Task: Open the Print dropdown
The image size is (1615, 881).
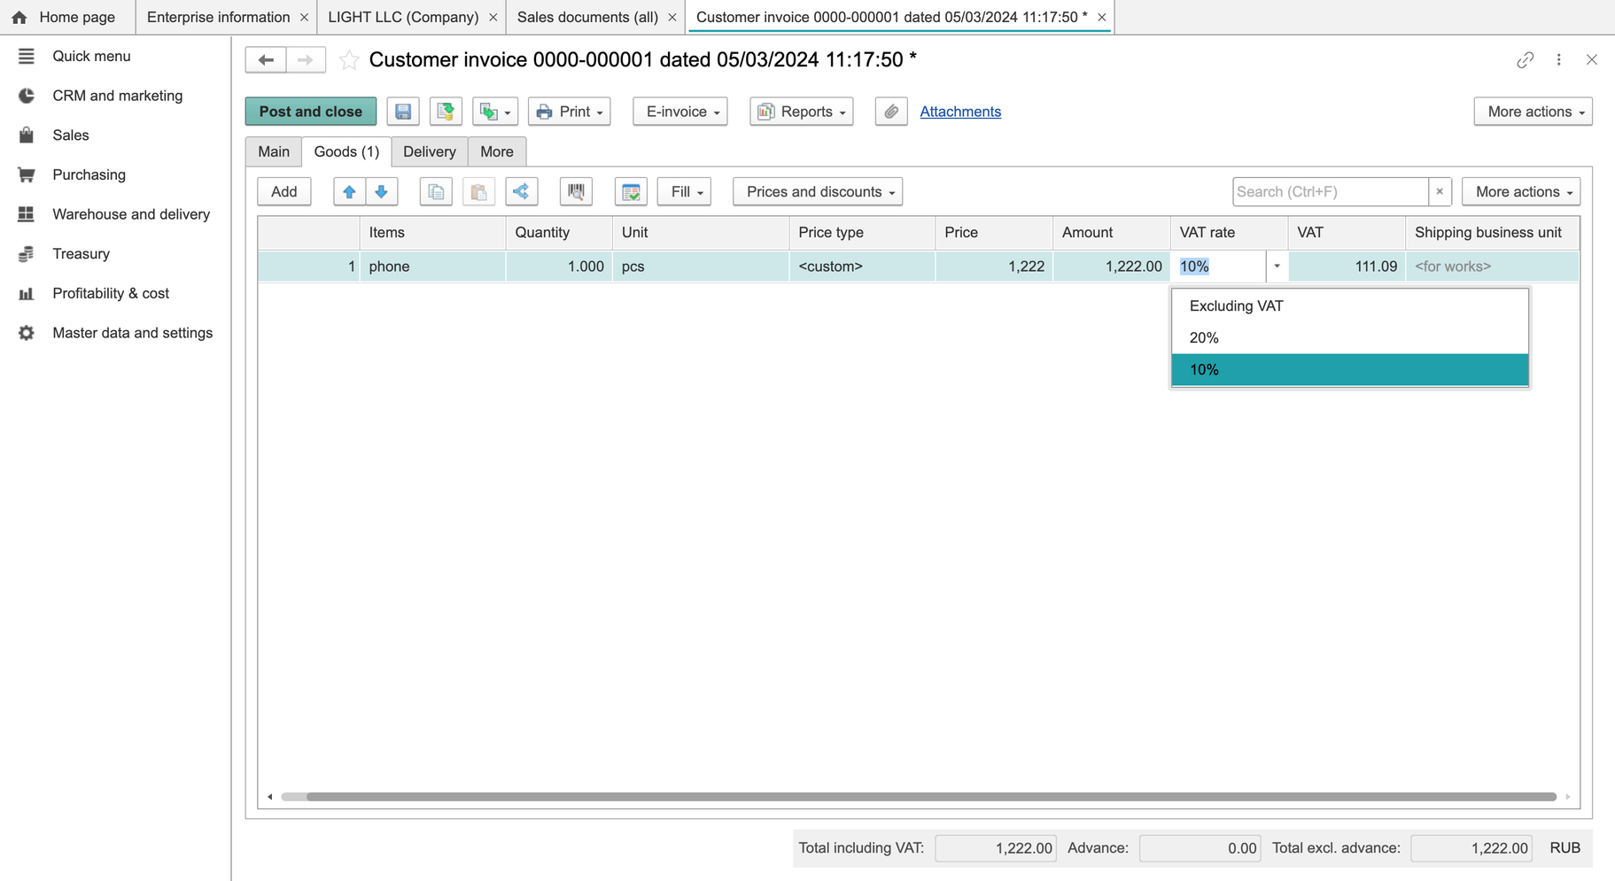Action: (x=570, y=112)
